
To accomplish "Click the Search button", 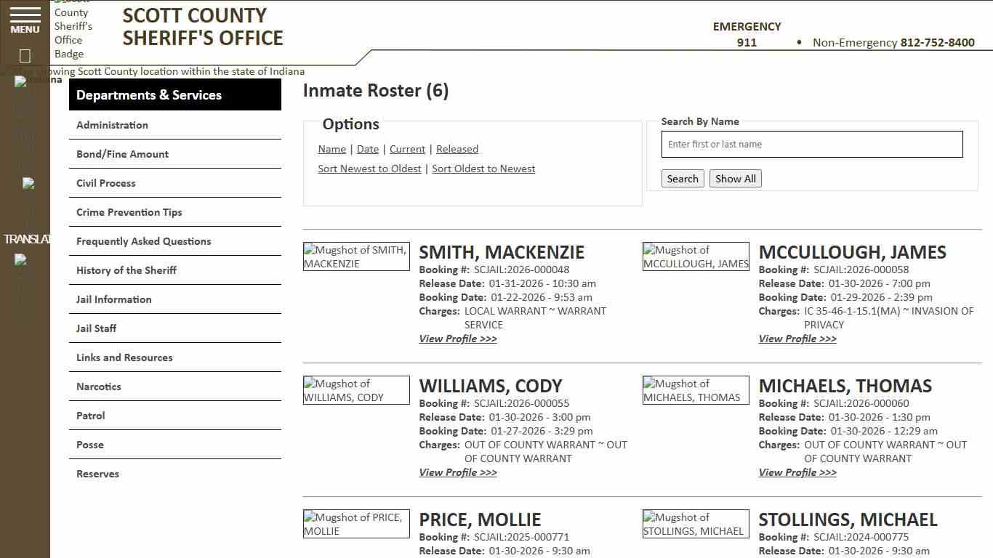I will [682, 178].
